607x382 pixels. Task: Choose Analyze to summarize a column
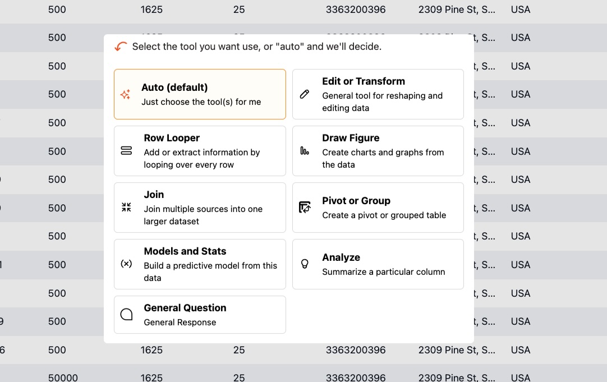tap(378, 264)
